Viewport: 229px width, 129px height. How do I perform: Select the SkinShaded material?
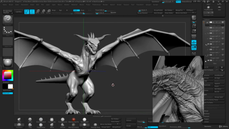84,120
